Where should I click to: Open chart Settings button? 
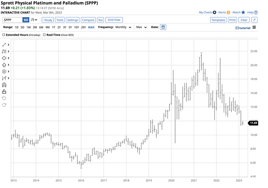[72, 20]
